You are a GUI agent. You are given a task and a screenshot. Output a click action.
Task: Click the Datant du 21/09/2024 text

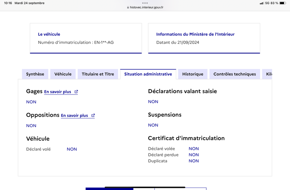(178, 42)
